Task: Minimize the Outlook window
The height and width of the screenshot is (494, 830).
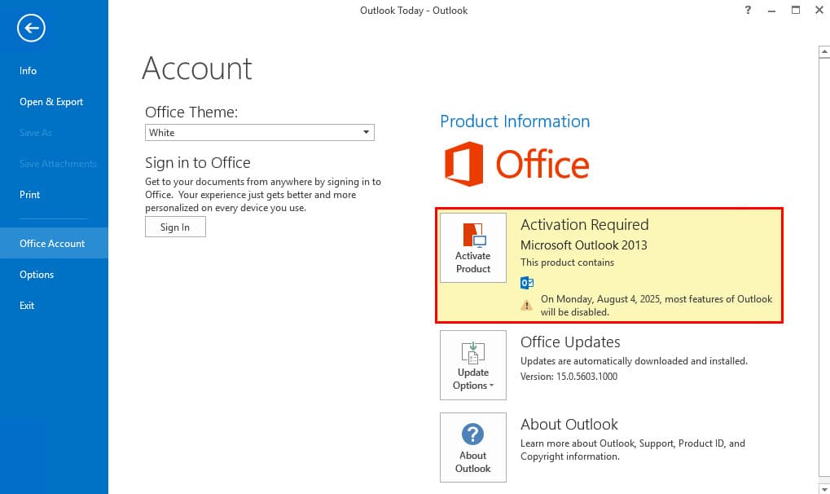Action: pyautogui.click(x=772, y=10)
